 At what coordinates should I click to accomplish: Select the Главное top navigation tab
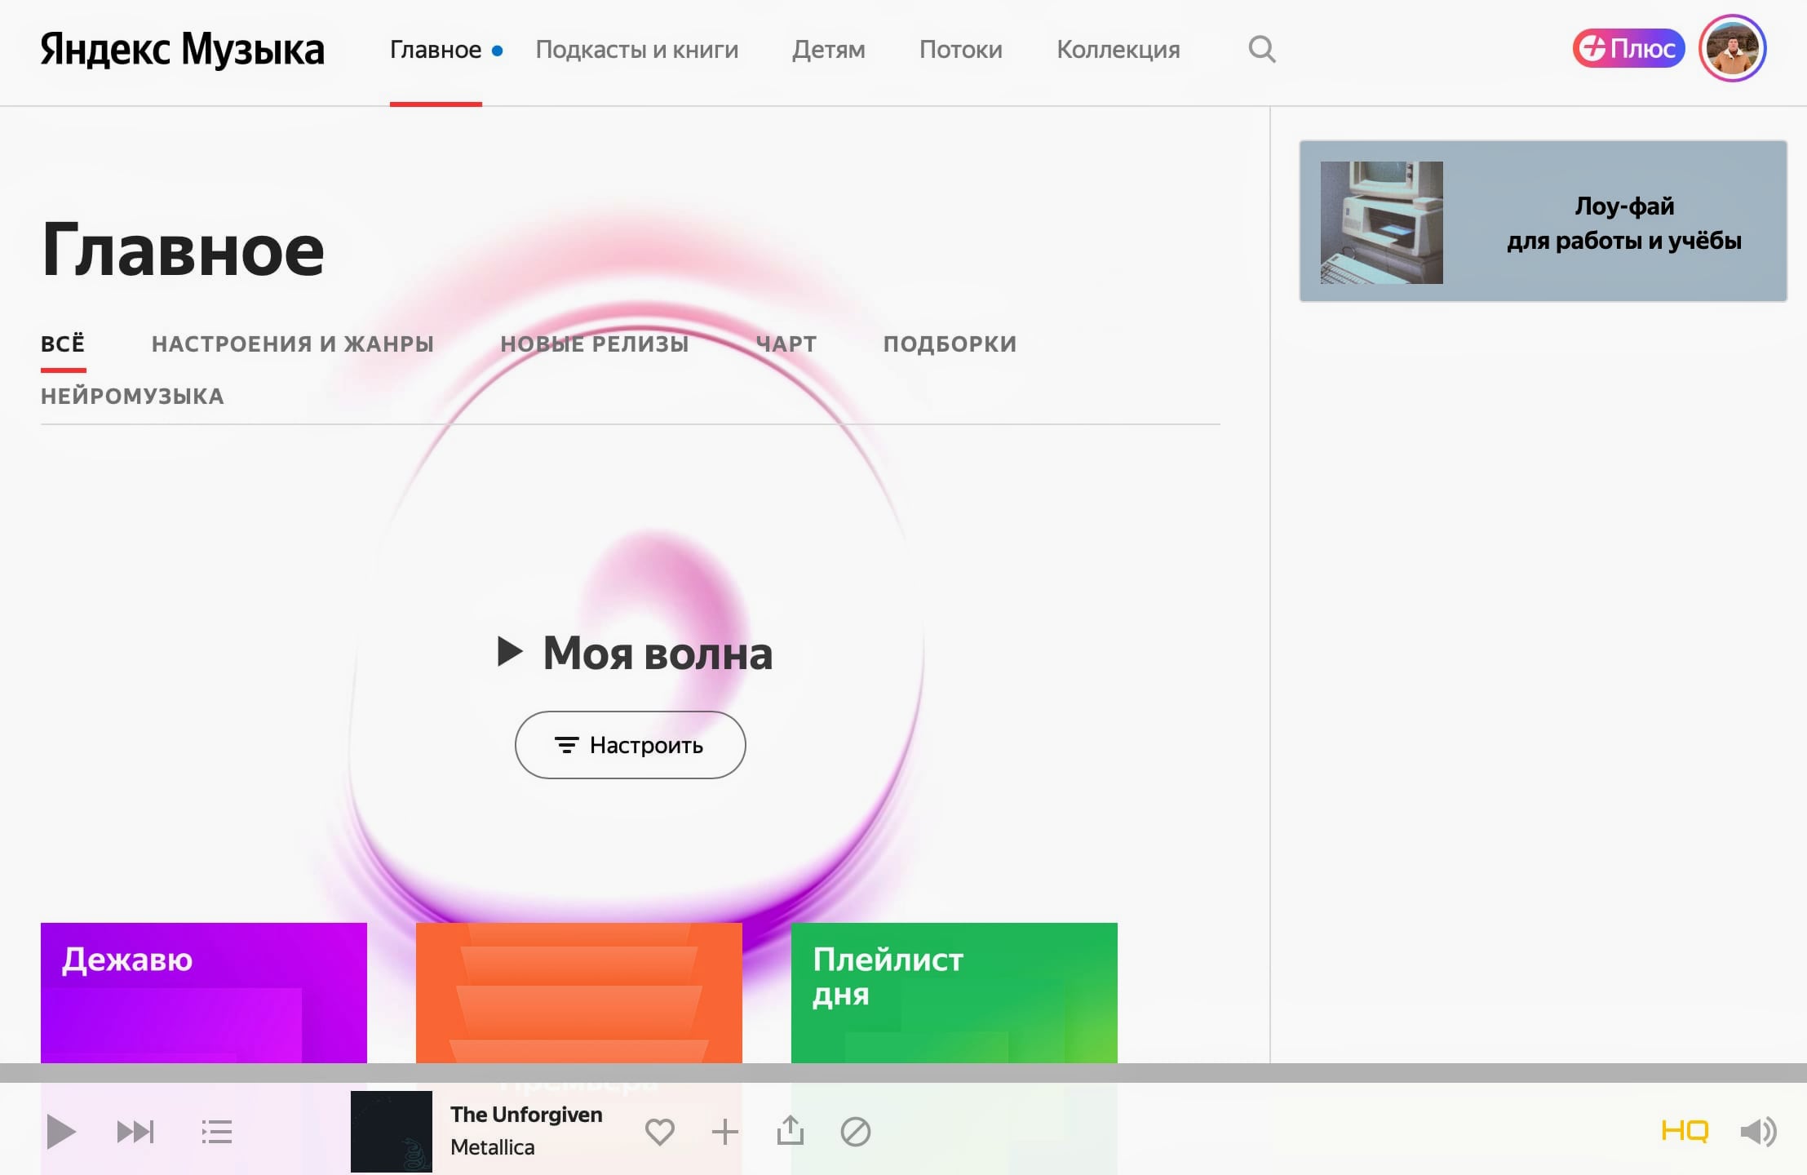tap(436, 50)
